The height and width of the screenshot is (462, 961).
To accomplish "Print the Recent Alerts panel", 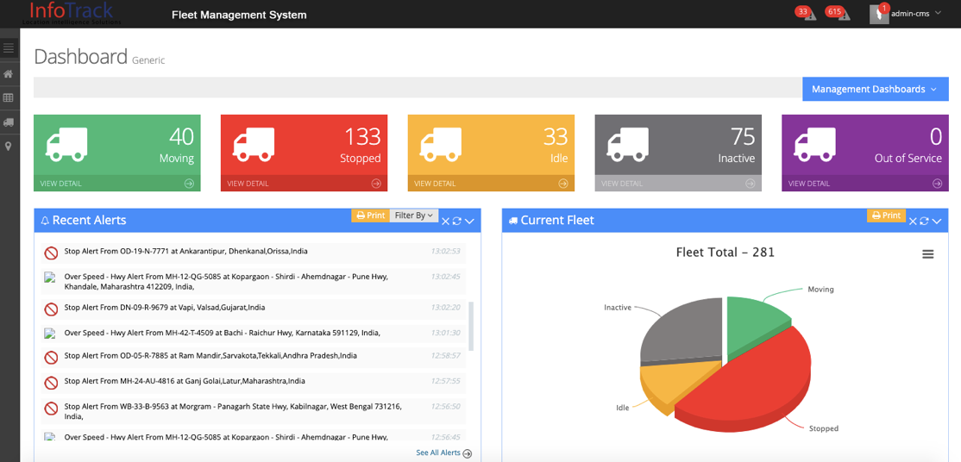I will coord(370,215).
